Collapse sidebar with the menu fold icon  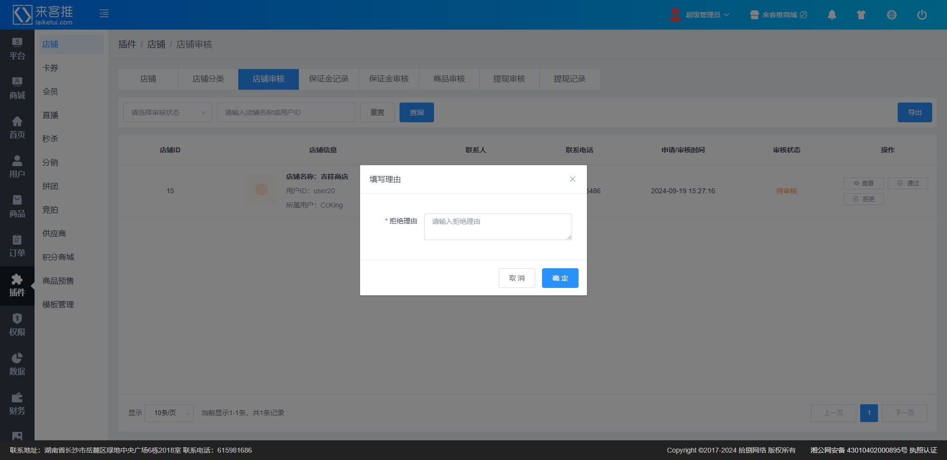pos(104,13)
